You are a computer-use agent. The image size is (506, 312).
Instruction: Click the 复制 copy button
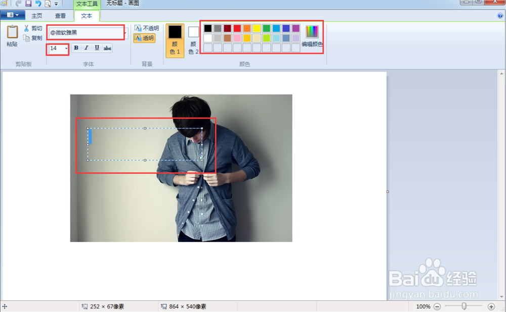tap(33, 38)
